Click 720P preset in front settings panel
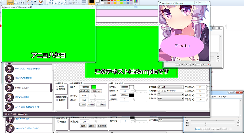 82,105
